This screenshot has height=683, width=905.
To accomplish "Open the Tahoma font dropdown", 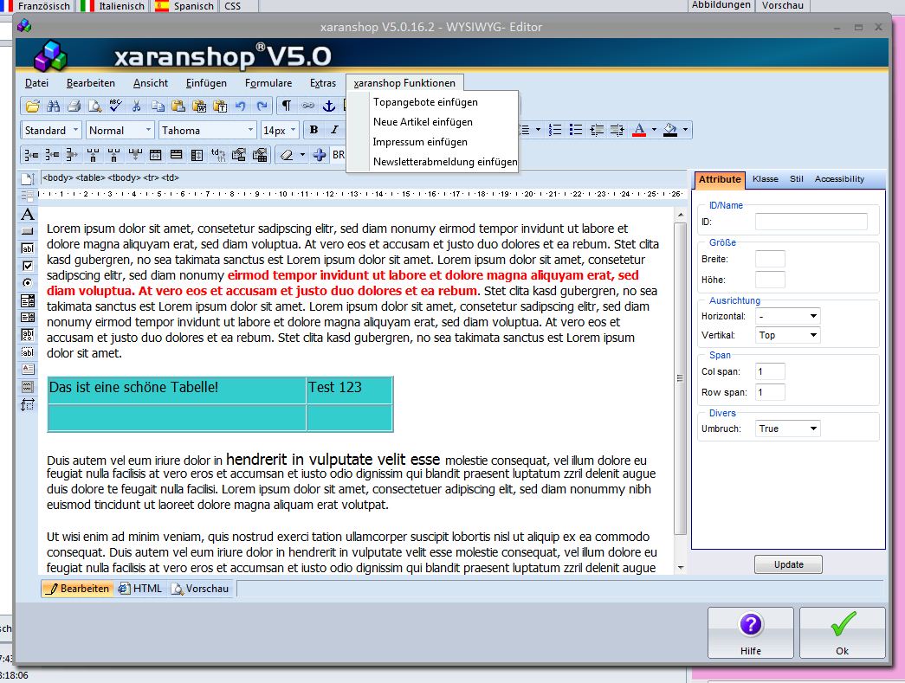I will 250,131.
